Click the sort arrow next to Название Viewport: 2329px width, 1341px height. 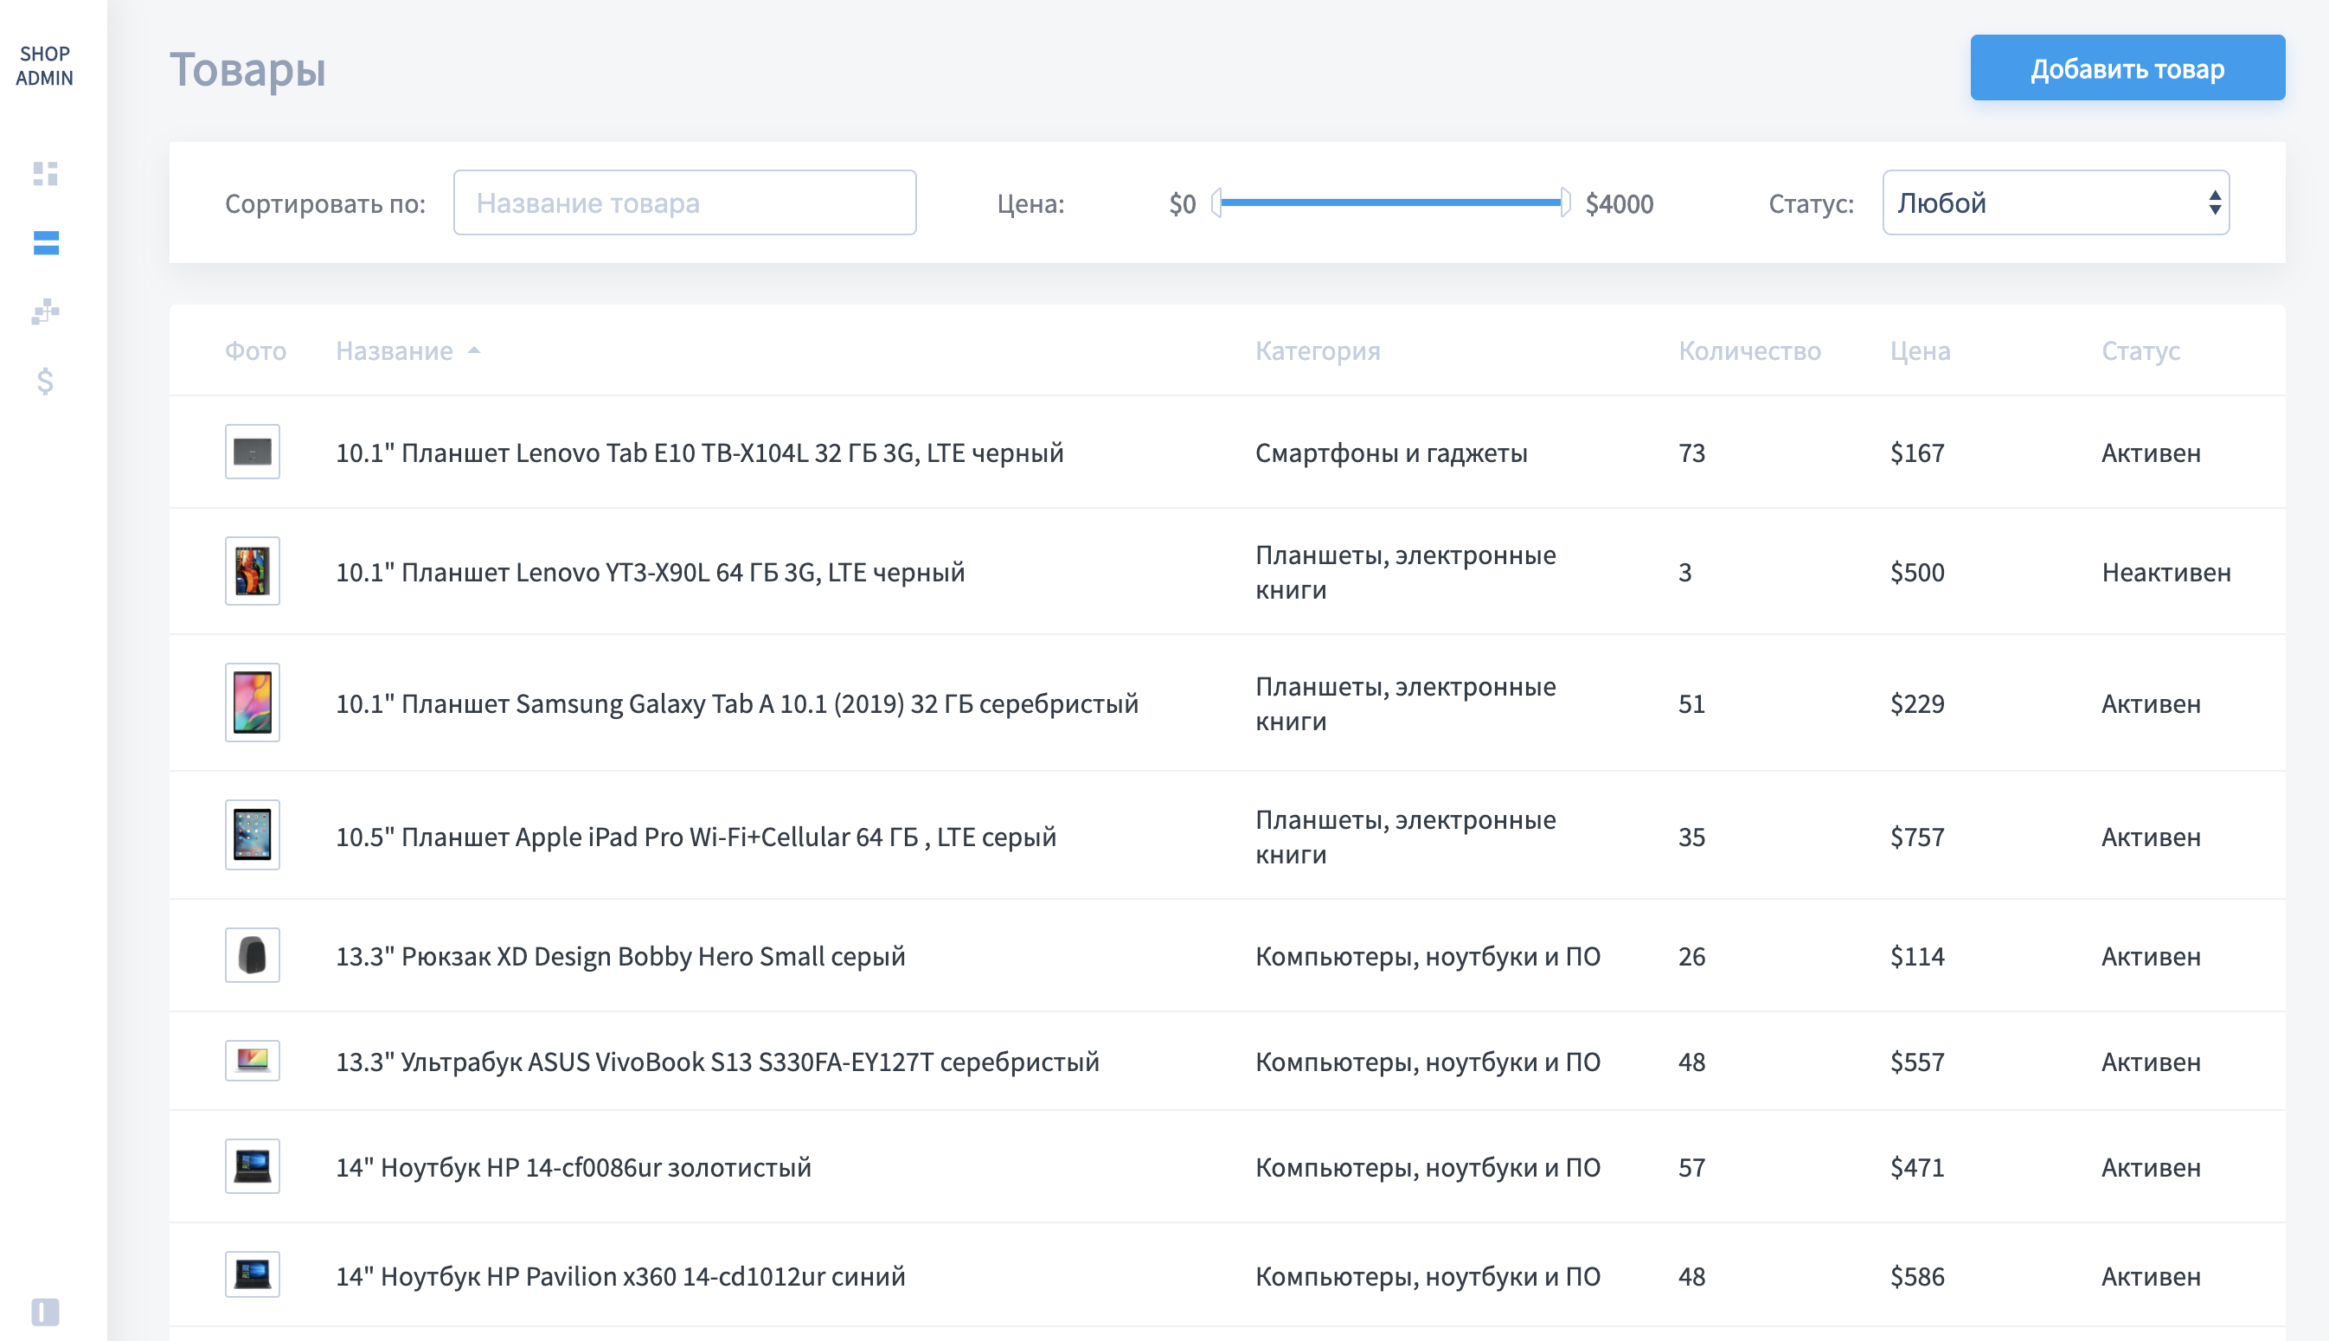[x=474, y=351]
